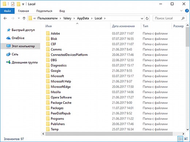Switch to the Поделиться ribbon tab
Screen dimensions: 190x142
click(44, 11)
